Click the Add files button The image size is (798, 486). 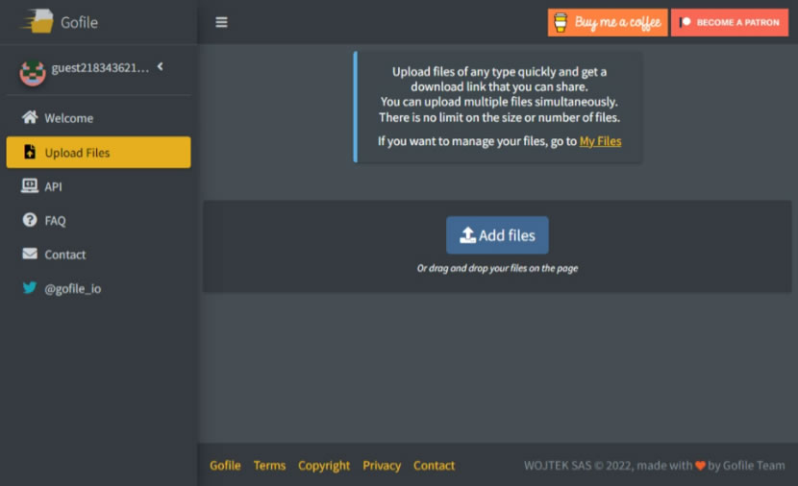point(497,235)
